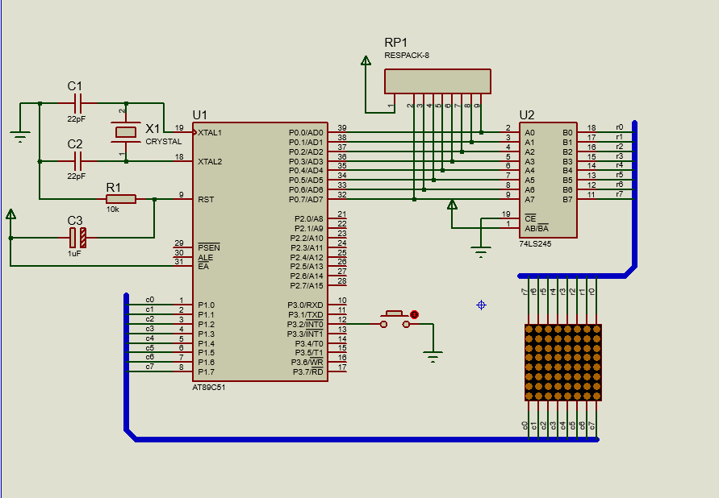719x498 pixels.
Task: Click the P3.0/RXD pin label
Action: click(305, 305)
